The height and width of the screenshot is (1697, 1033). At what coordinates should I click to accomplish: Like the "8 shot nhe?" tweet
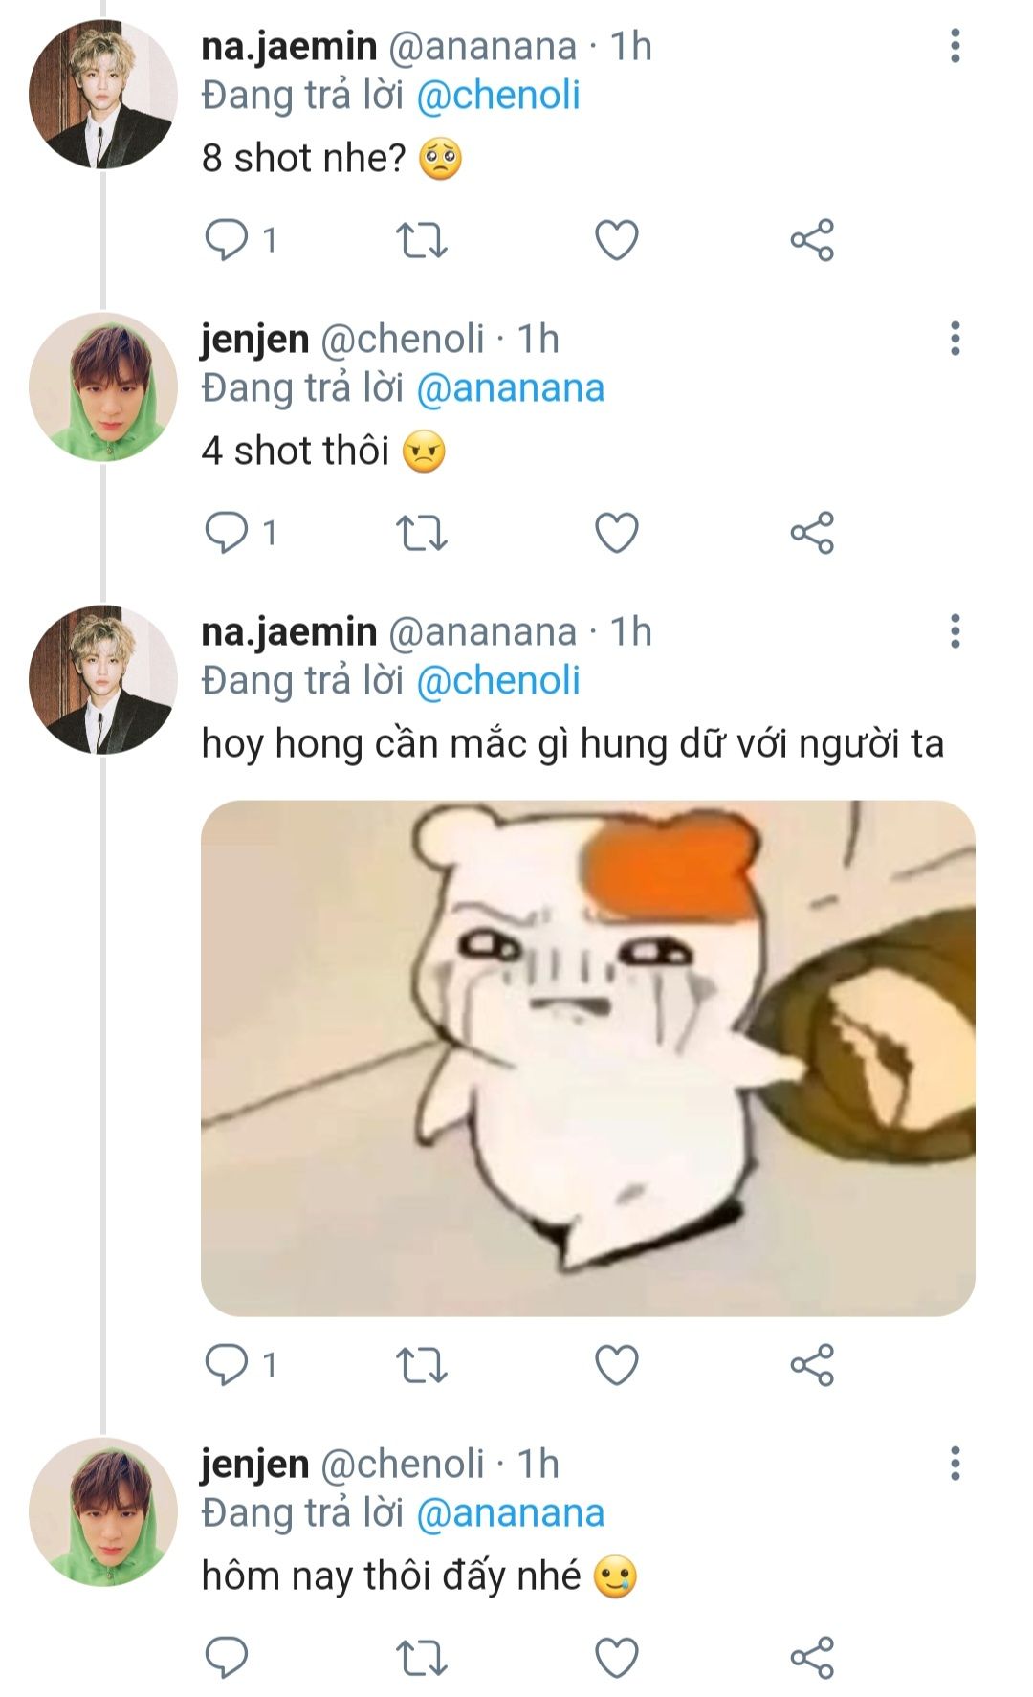tap(617, 240)
